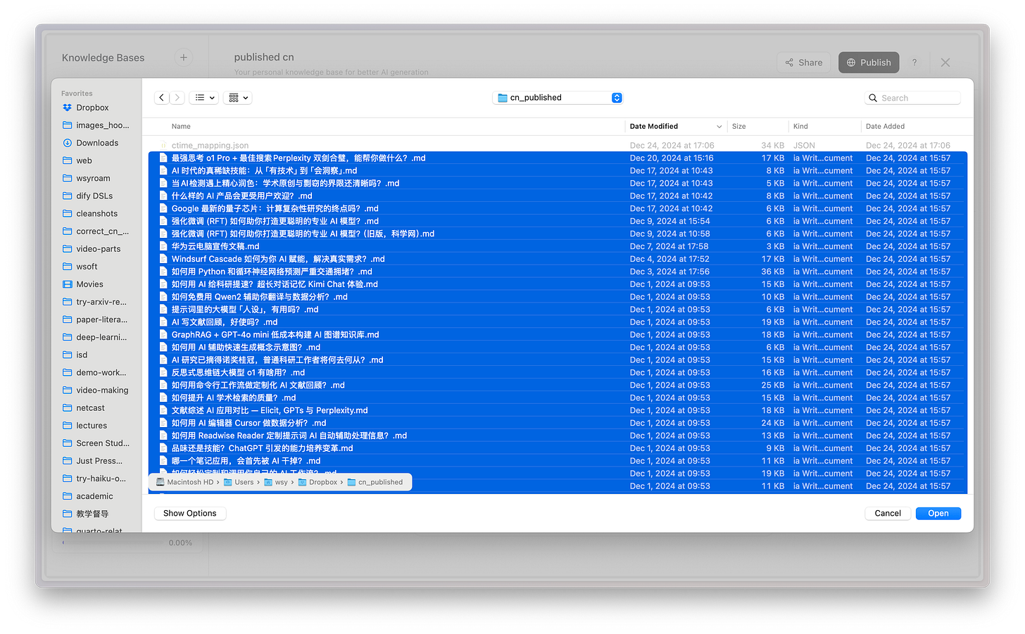Viewport: 1025px width, 634px height.
Task: Open Dropbox in the Favorites sidebar
Action: click(92, 108)
